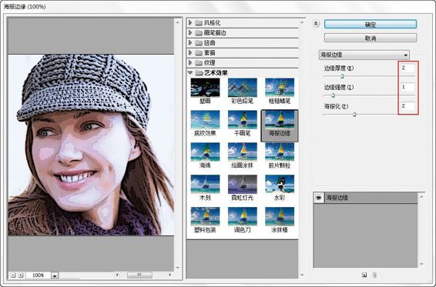Viewport: 436px width, 287px height.
Task: Select the 底纹效果 filter thumbnail
Action: (205, 123)
